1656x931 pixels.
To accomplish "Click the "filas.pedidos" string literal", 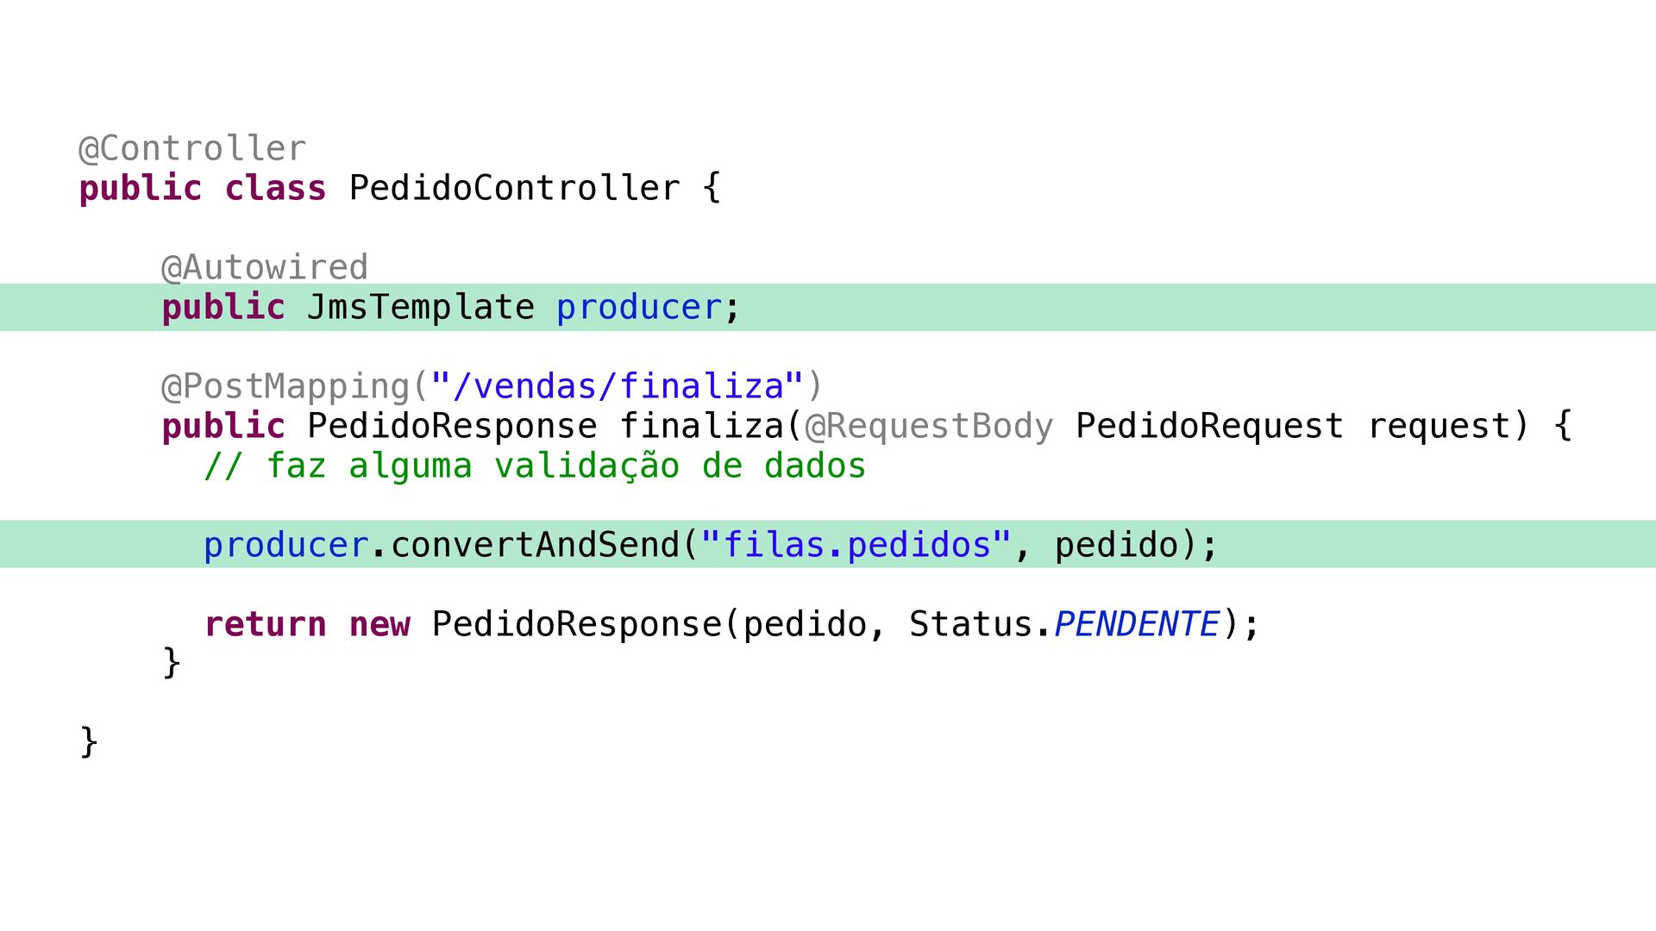I will pos(856,545).
